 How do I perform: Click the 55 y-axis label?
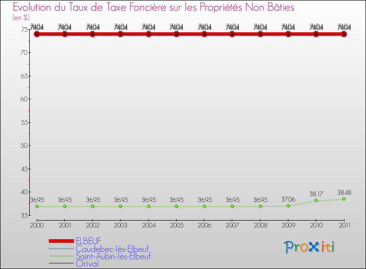pos(24,123)
